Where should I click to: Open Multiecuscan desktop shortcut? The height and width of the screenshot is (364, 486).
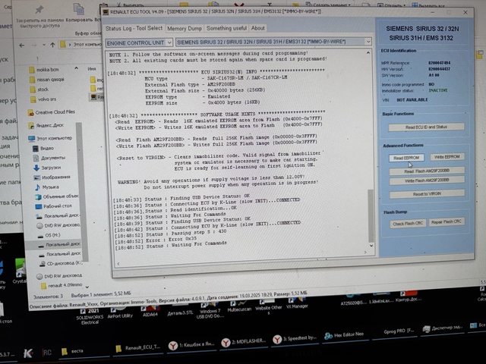pos(239,307)
